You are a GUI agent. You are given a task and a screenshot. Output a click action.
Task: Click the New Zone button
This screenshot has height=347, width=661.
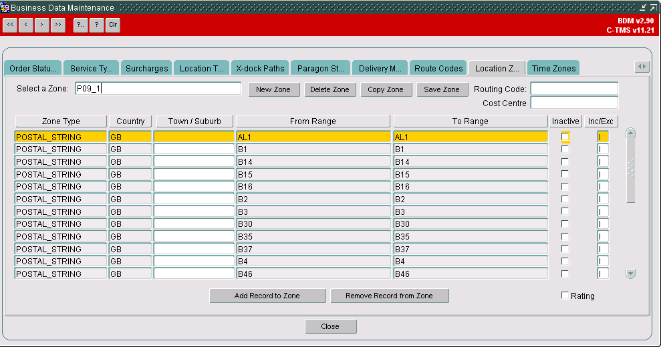(x=273, y=89)
